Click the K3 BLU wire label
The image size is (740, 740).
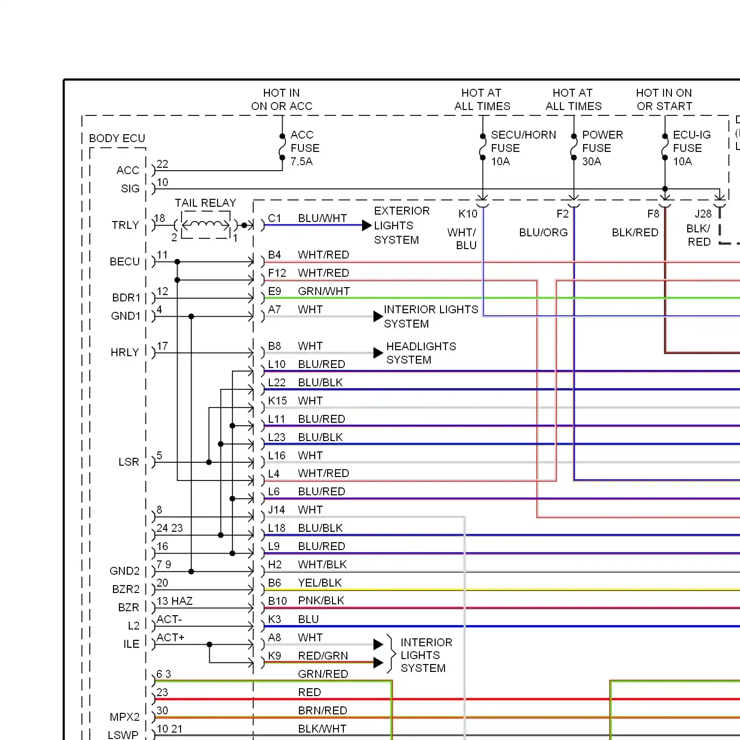[294, 620]
